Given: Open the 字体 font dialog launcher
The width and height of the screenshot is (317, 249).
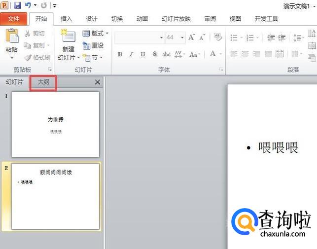Looking at the screenshot, I should [x=221, y=70].
